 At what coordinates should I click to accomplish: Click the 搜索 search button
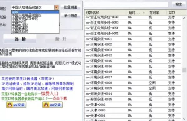click(x=179, y=5)
